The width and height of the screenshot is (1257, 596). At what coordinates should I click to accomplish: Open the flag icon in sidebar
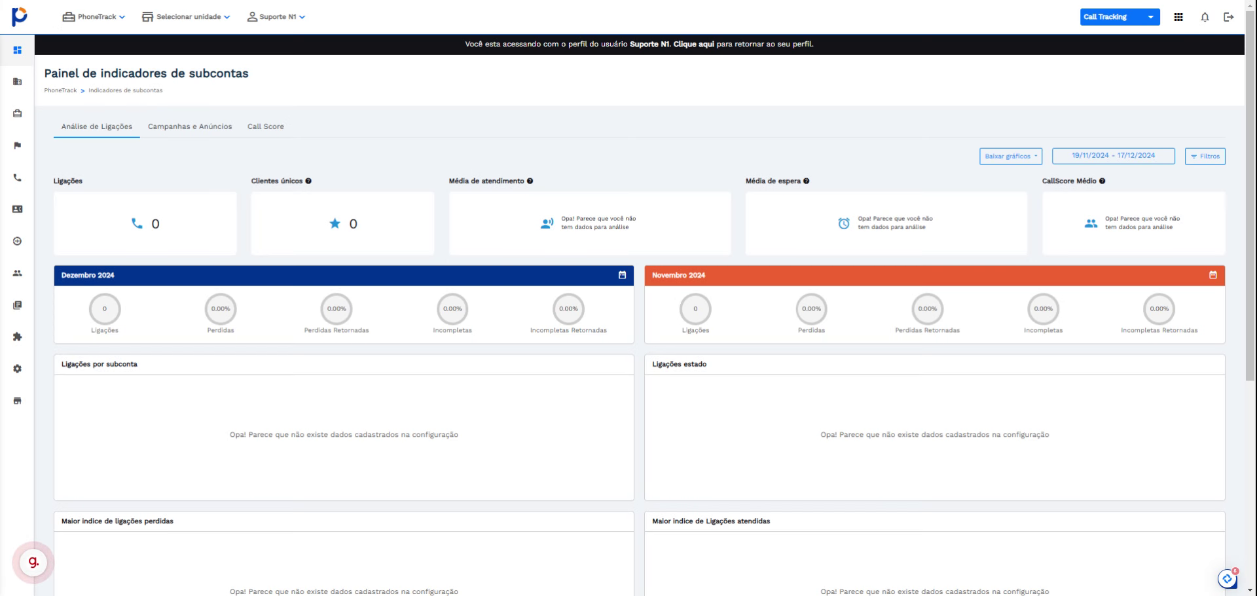coord(18,145)
